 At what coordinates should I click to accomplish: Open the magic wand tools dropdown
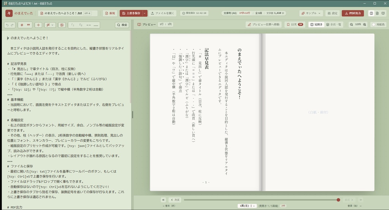tap(50, 25)
